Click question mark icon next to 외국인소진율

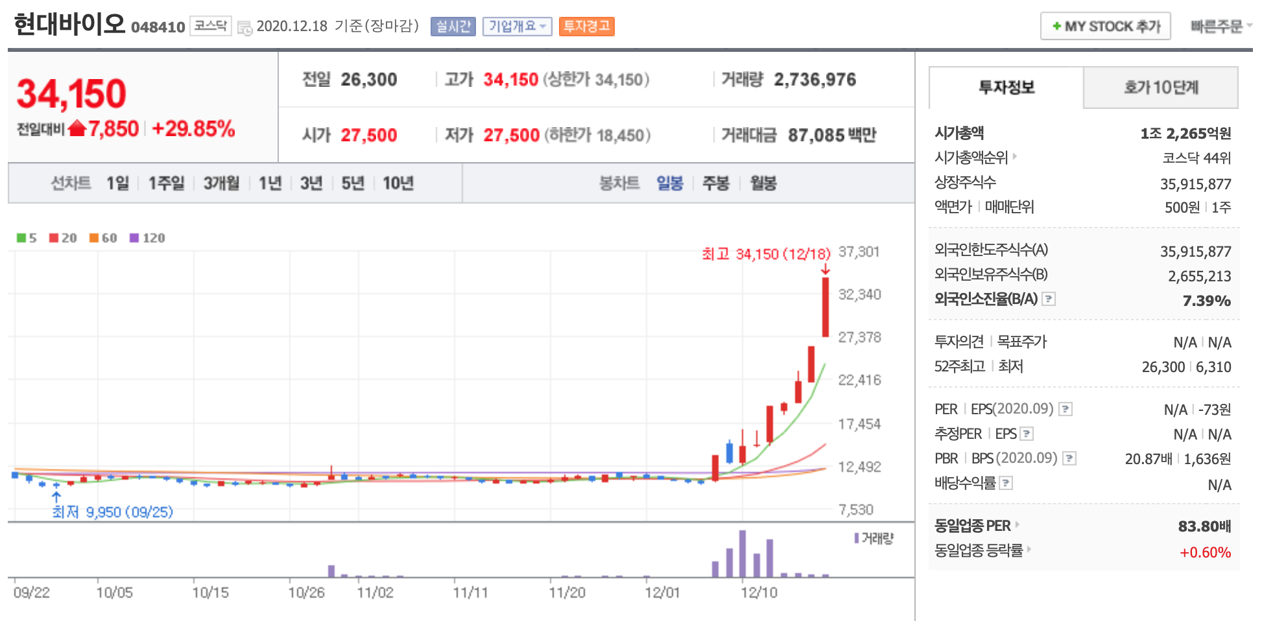tap(1049, 299)
